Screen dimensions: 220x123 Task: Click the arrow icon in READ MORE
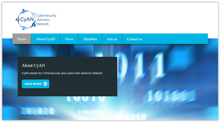[x=45, y=84]
